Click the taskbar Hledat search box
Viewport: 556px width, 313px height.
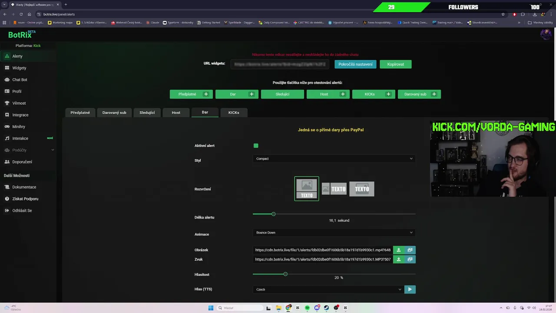tap(240, 308)
